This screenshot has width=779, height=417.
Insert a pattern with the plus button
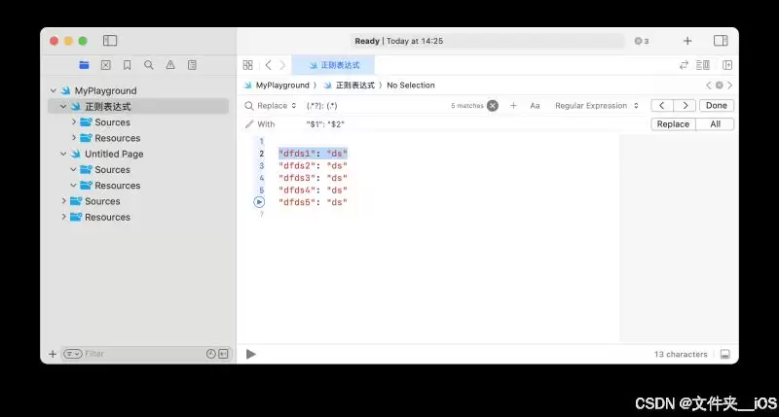[513, 106]
